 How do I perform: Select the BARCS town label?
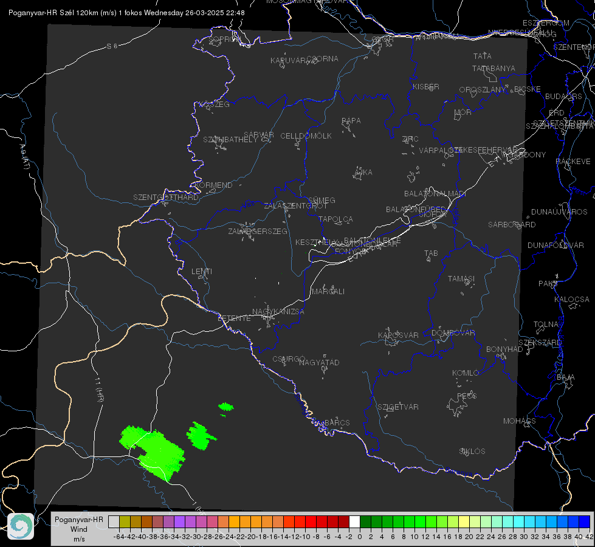point(337,422)
